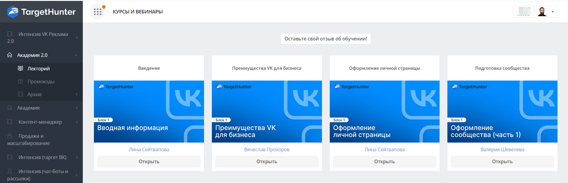Click author link Валерия Шевелева
This screenshot has height=183, width=568.
pos(502,149)
